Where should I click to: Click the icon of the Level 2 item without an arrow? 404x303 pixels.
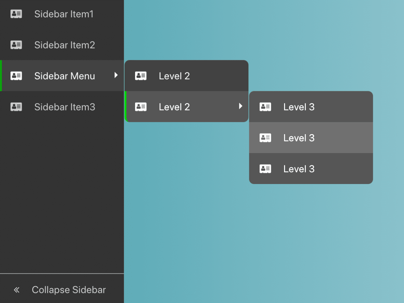pyautogui.click(x=141, y=76)
